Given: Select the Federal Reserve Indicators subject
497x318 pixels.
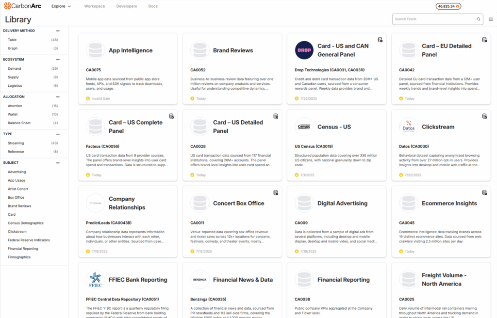Looking at the screenshot, I should pyautogui.click(x=29, y=240).
